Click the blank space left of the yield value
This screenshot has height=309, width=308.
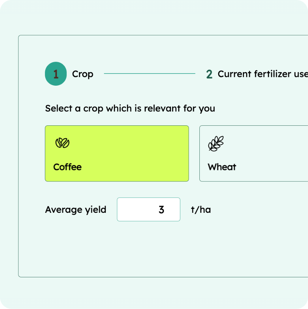pos(136,209)
